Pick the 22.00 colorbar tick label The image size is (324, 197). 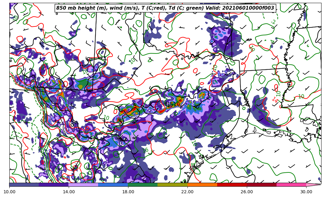tap(187, 192)
